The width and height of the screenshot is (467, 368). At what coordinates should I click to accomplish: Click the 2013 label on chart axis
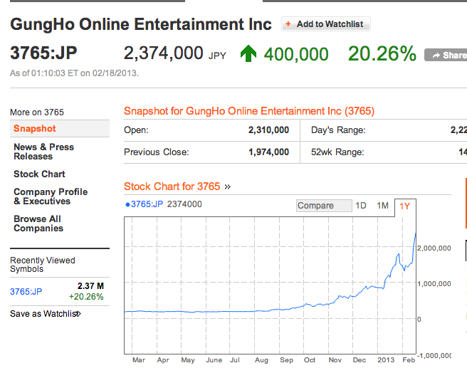tap(386, 360)
